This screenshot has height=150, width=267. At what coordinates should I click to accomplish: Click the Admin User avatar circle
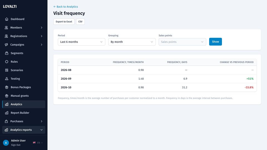pos(6,143)
